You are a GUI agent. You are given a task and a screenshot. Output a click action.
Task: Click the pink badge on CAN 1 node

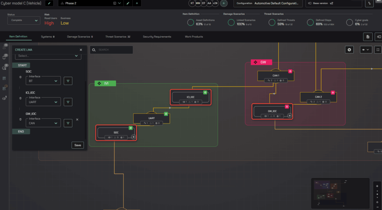(290, 71)
